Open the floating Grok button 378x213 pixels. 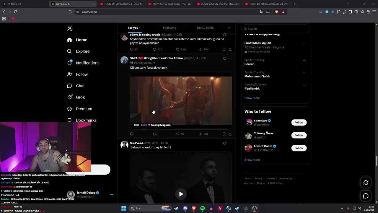pyautogui.click(x=366, y=183)
